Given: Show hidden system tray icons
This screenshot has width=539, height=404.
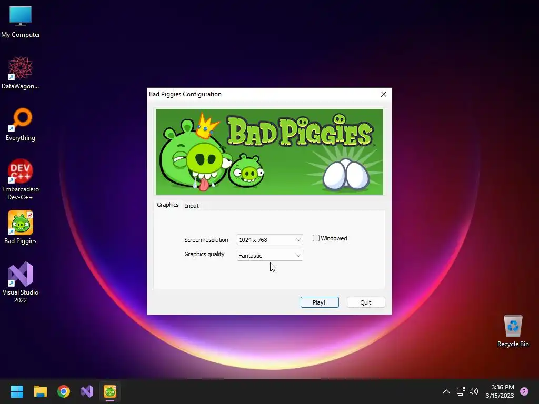Looking at the screenshot, I should [x=446, y=391].
